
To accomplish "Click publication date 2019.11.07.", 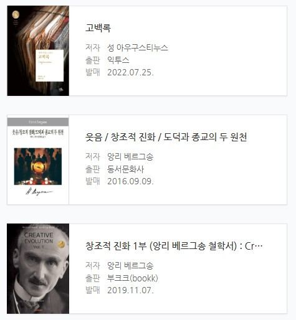I will tap(130, 290).
